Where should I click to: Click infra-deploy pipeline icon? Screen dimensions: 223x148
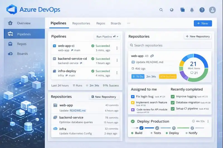coord(54,71)
